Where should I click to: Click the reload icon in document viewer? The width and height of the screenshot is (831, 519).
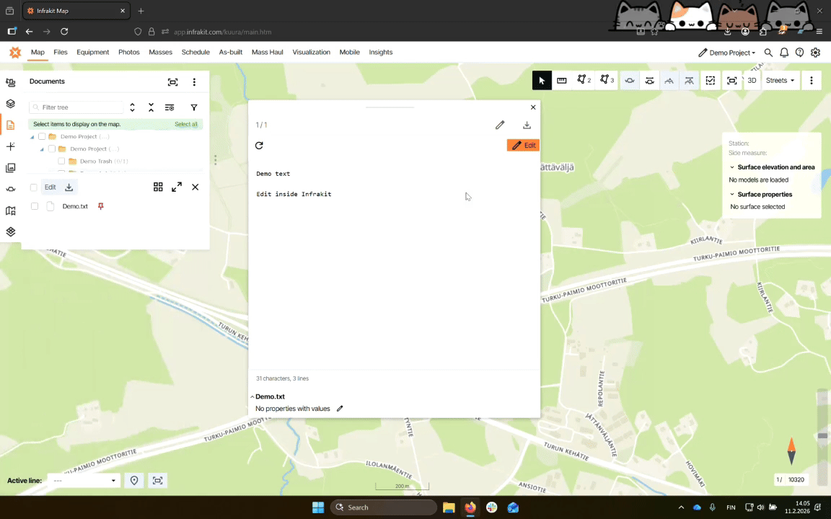click(x=259, y=146)
